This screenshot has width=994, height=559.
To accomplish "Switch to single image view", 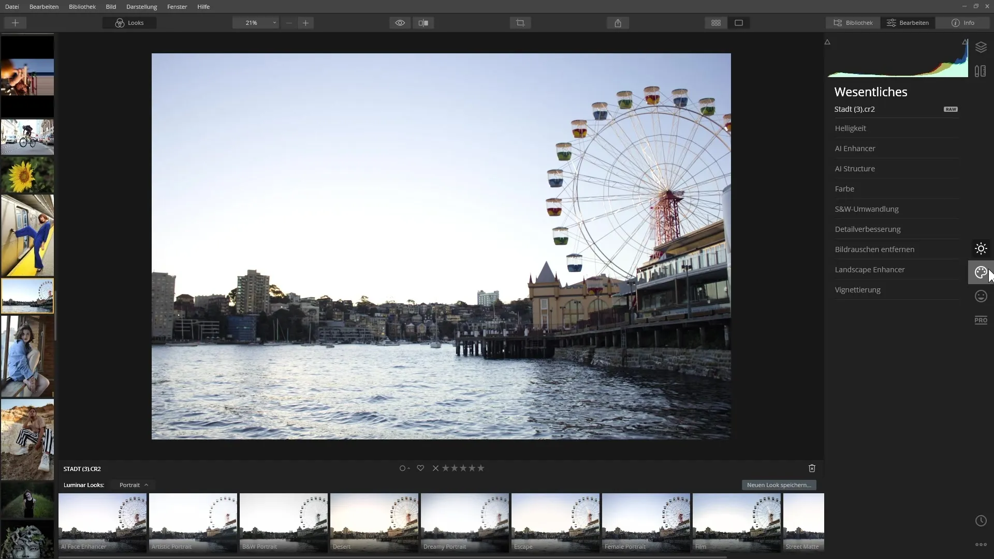I will coord(739,23).
